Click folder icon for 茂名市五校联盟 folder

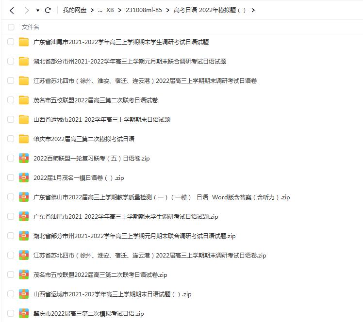(24, 100)
